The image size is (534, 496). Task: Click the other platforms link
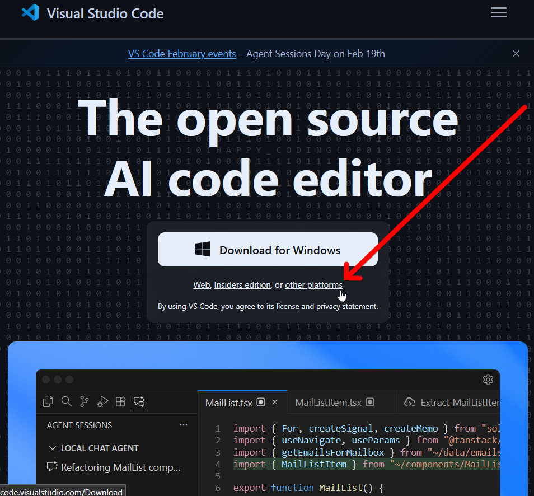(313, 285)
